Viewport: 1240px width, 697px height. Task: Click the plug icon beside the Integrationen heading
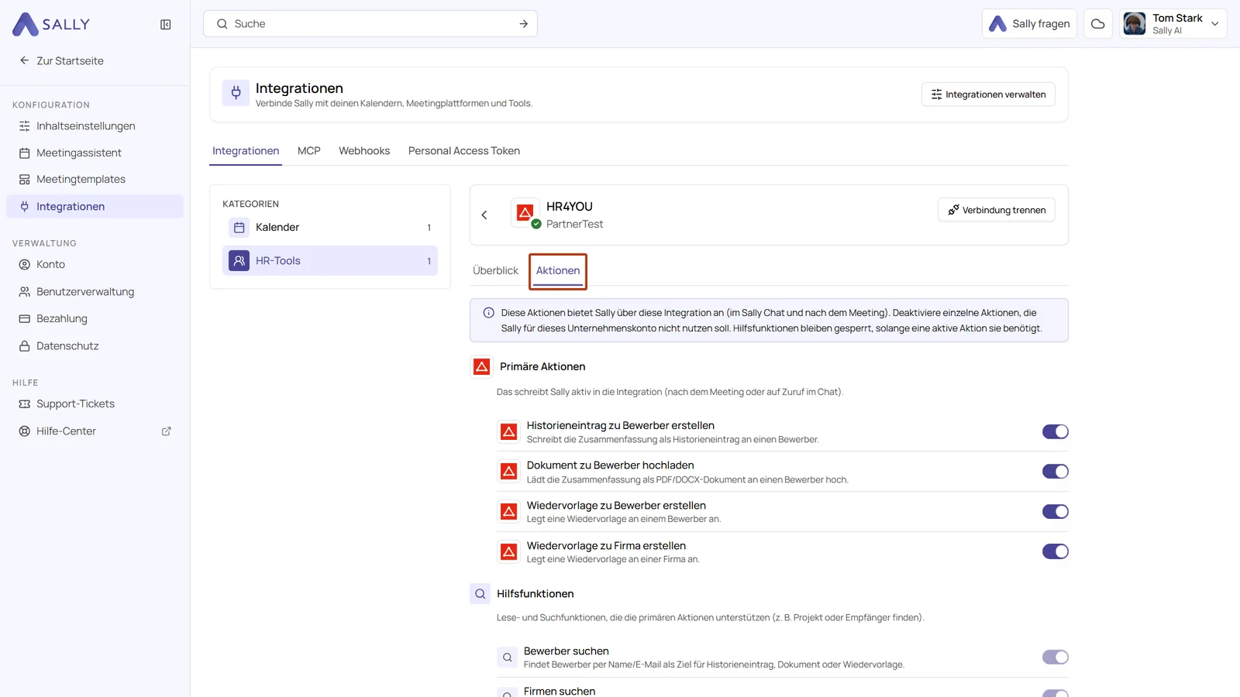(236, 93)
